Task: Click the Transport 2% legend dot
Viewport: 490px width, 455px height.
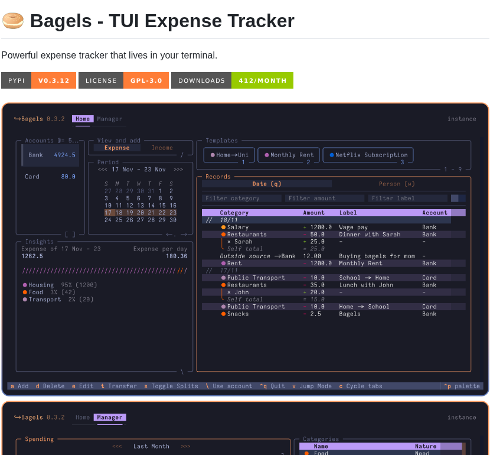Action: tap(25, 299)
